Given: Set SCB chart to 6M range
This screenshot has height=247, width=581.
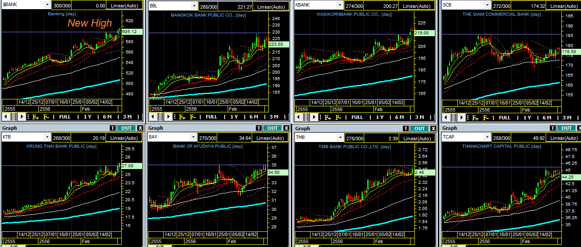Looking at the screenshot, I should 547,117.
